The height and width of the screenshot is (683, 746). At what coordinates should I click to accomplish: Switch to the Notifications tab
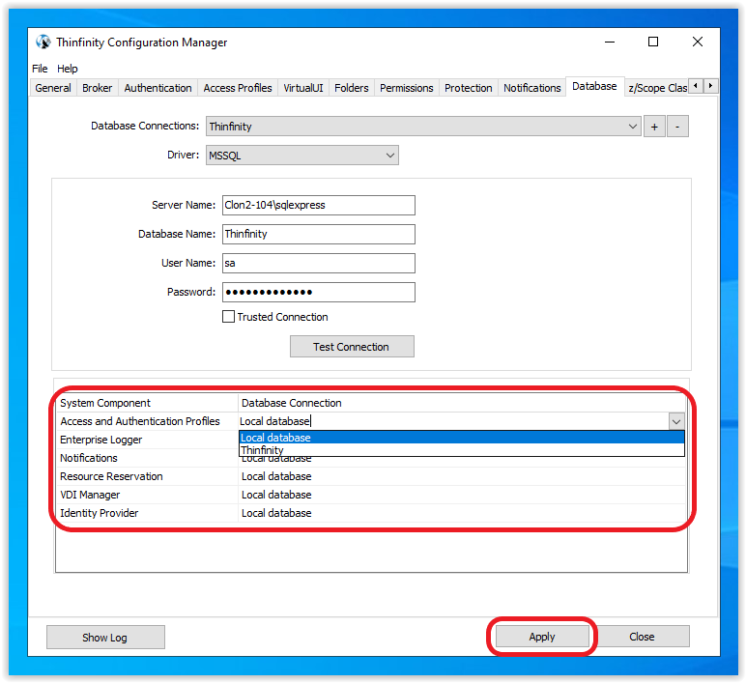coord(531,88)
